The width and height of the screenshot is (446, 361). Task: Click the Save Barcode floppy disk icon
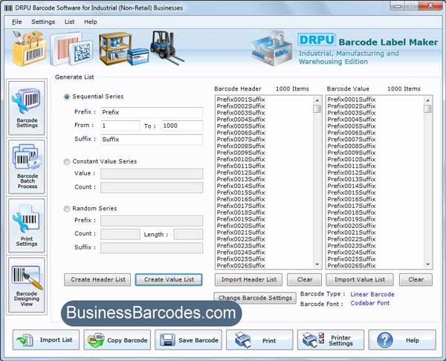point(167,340)
